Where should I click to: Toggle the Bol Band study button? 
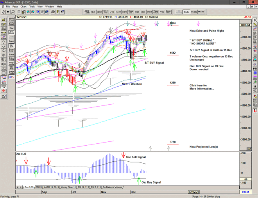click(x=12, y=32)
